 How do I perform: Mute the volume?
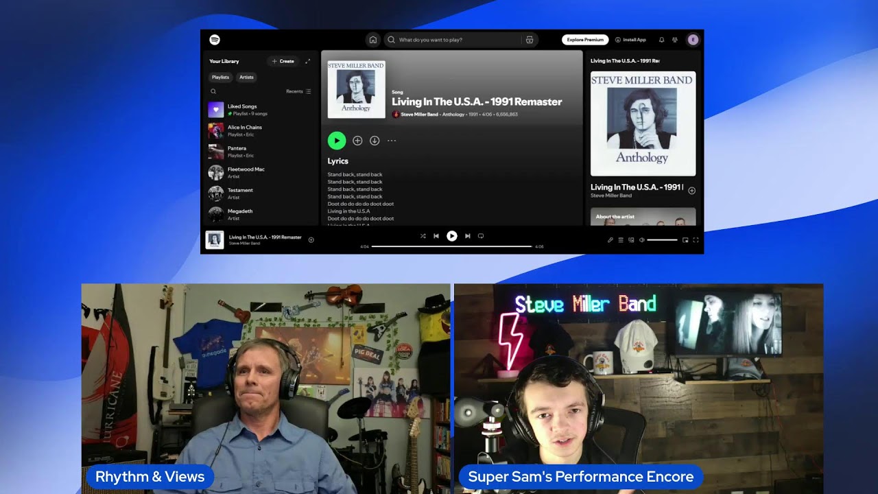pyautogui.click(x=641, y=240)
